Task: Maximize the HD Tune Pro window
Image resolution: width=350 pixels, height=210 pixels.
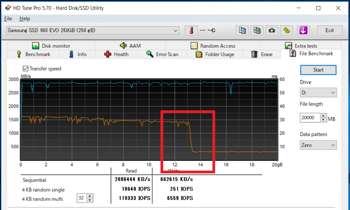Action: (x=318, y=8)
